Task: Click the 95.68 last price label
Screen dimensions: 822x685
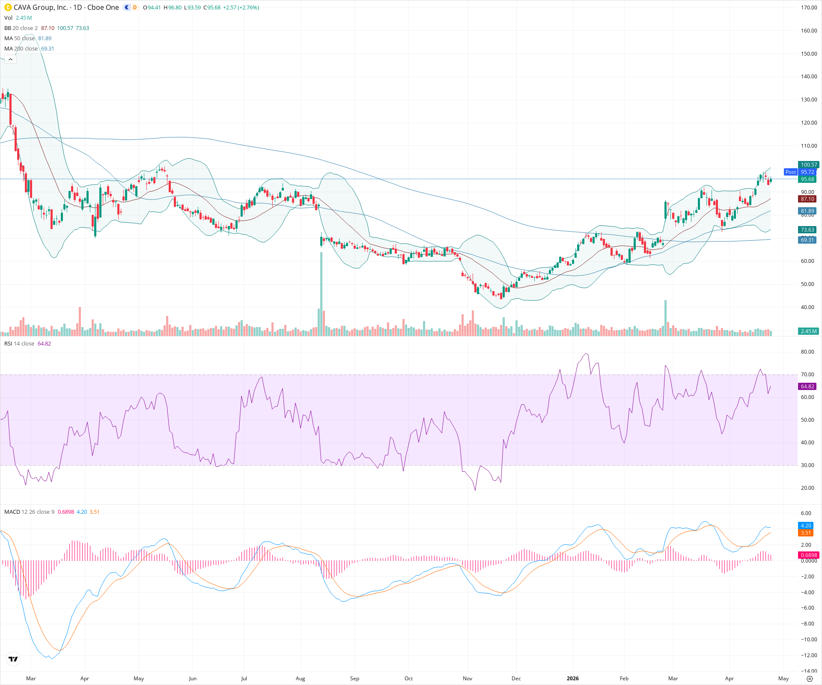Action: pos(807,179)
